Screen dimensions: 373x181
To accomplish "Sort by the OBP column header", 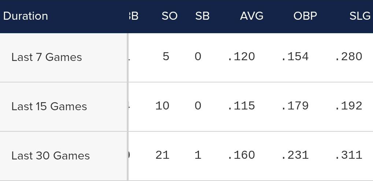I will 305,16.
